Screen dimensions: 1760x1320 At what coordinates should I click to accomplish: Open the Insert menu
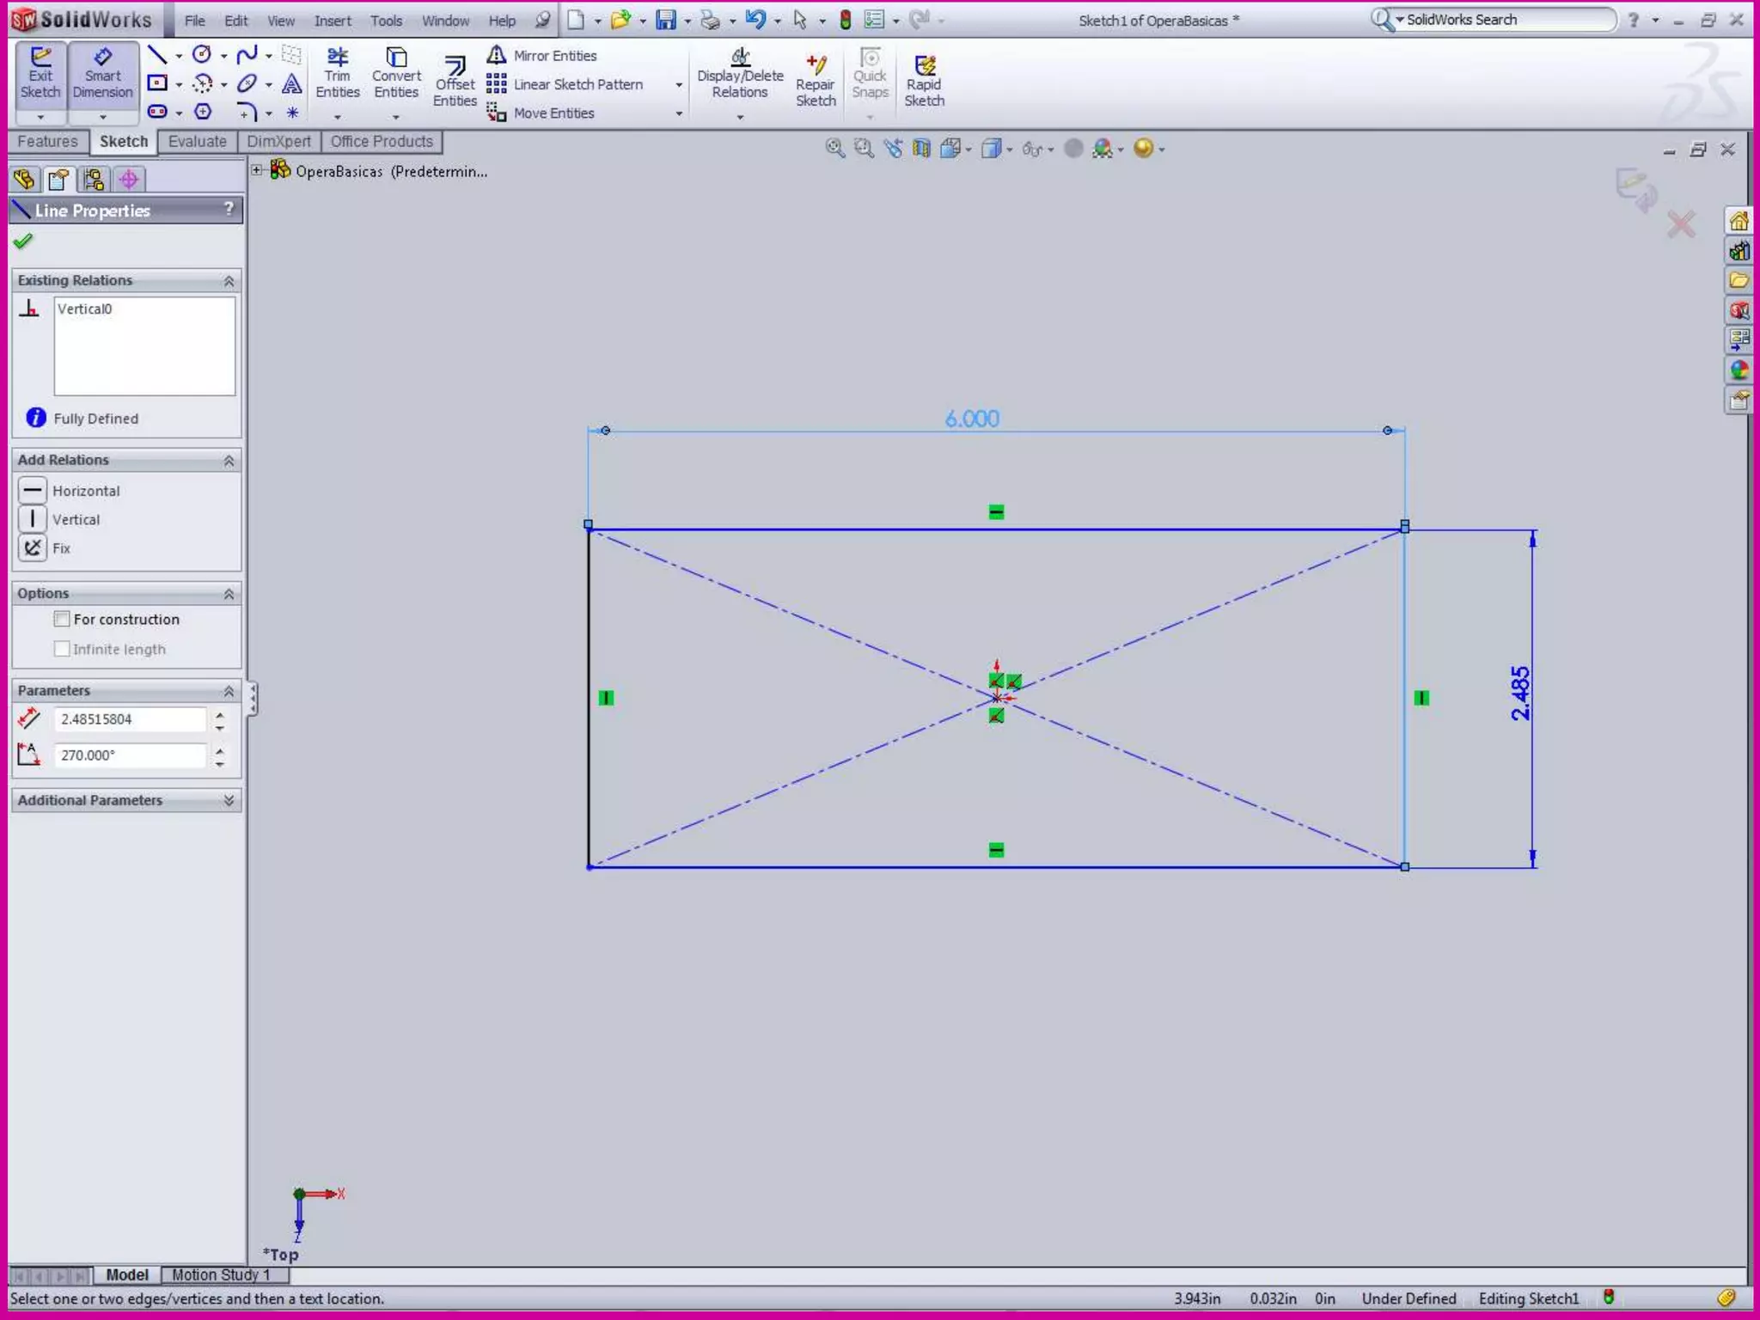332,21
